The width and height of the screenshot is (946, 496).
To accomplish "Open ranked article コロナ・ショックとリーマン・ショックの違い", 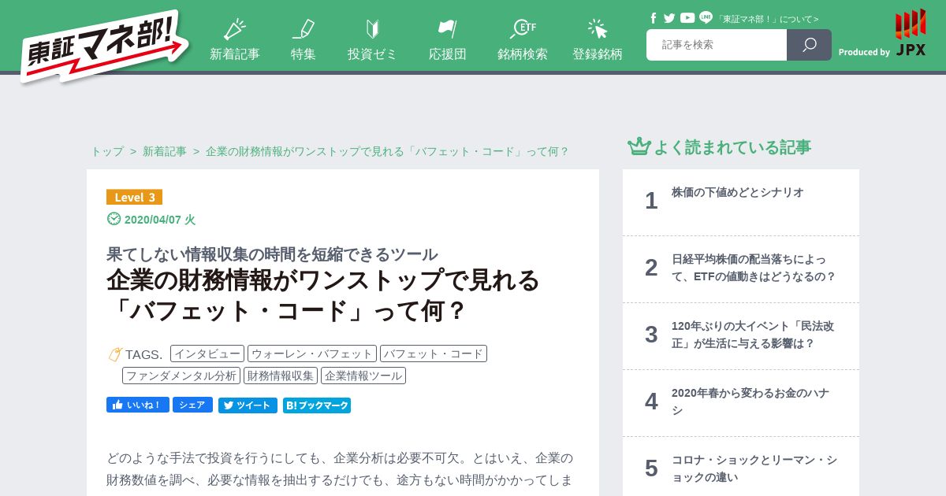I will tap(754, 468).
